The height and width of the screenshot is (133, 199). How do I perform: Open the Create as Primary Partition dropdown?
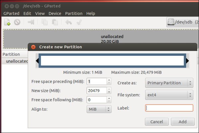coord(169,83)
